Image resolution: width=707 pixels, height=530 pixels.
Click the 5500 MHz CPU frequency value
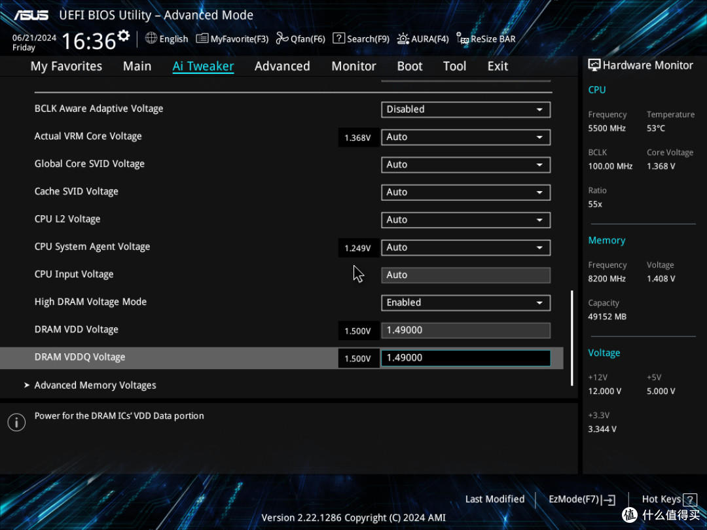[607, 128]
